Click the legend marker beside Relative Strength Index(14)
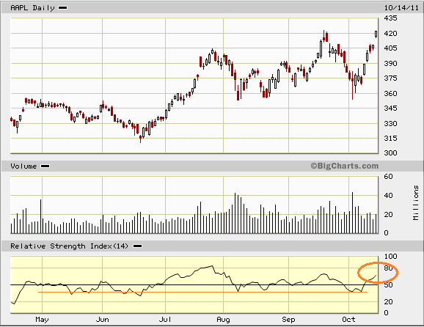Image resolution: width=424 pixels, height=327 pixels. point(138,246)
